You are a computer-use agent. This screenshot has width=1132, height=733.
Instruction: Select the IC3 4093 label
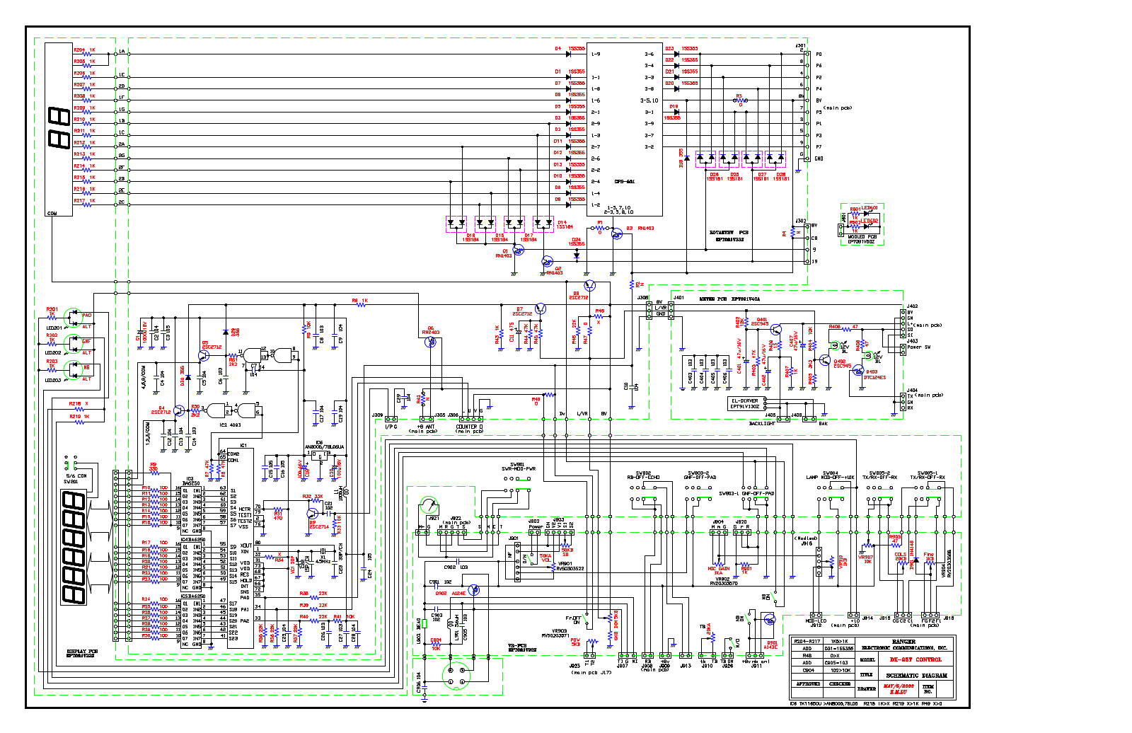point(231,425)
